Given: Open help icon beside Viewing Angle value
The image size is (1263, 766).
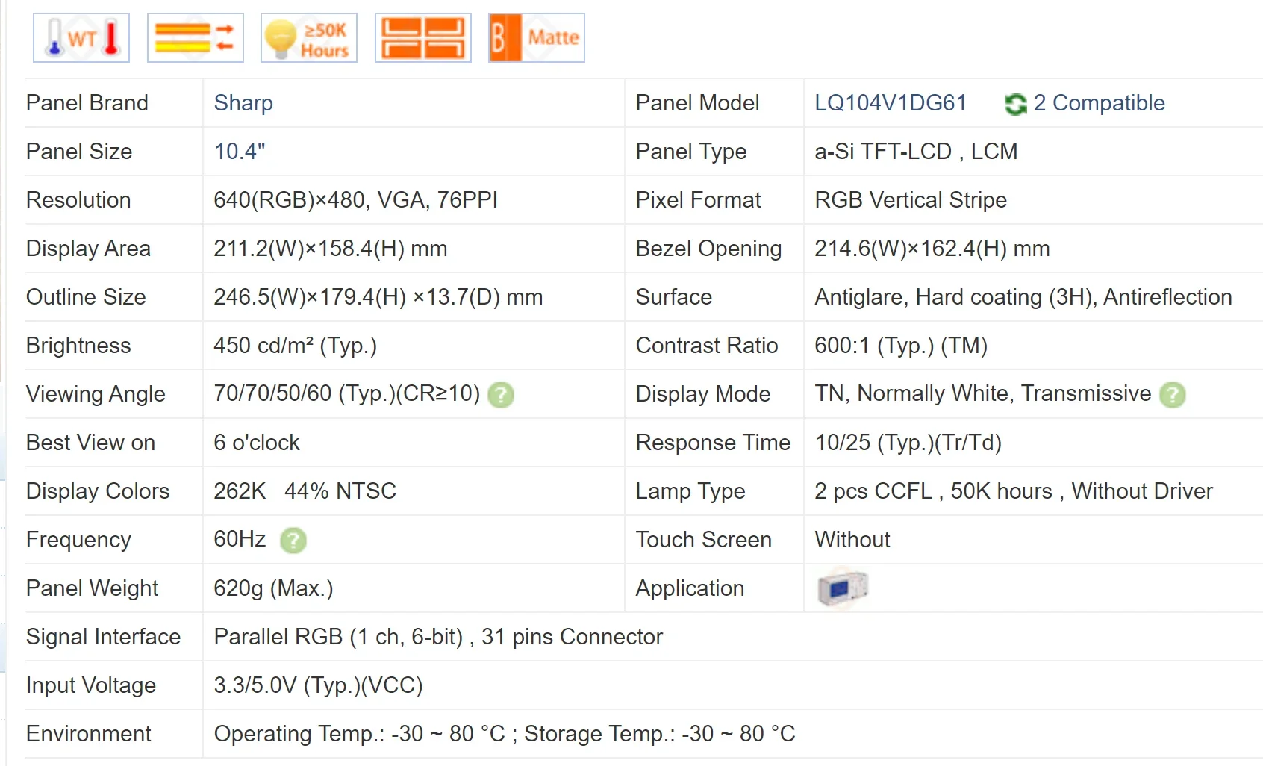Looking at the screenshot, I should click(501, 394).
